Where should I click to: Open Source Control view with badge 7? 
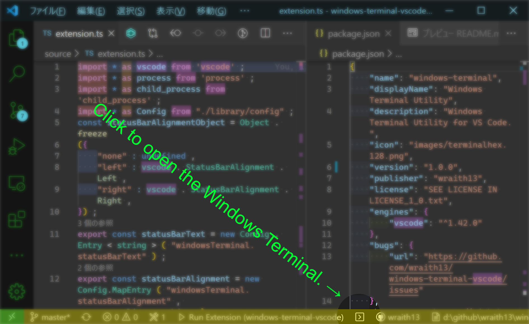[x=17, y=111]
